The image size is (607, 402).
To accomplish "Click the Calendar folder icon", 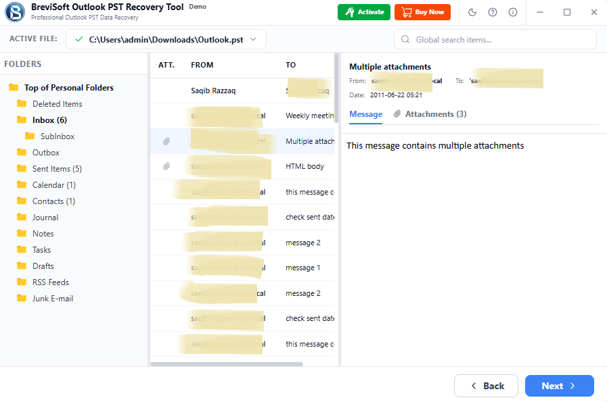I will pyautogui.click(x=22, y=184).
